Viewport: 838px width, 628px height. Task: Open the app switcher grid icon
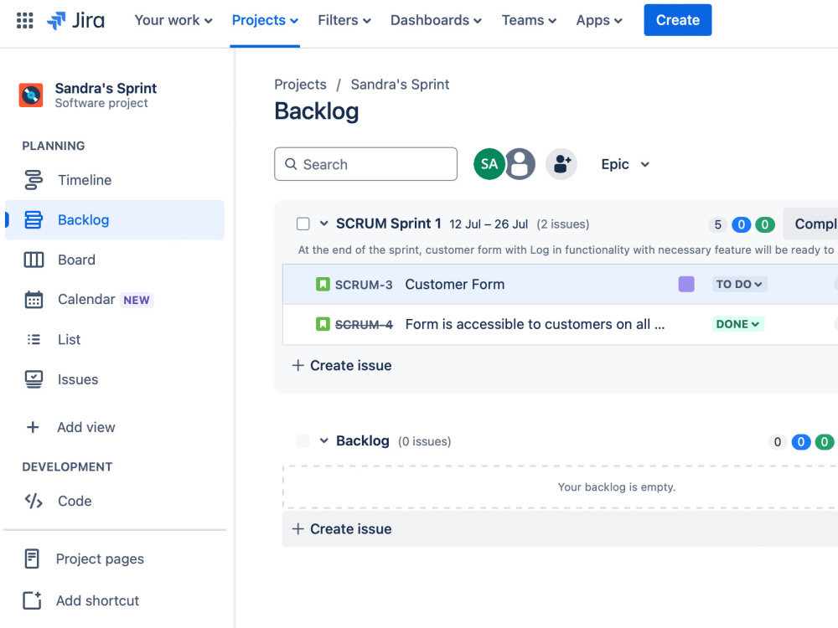[24, 20]
